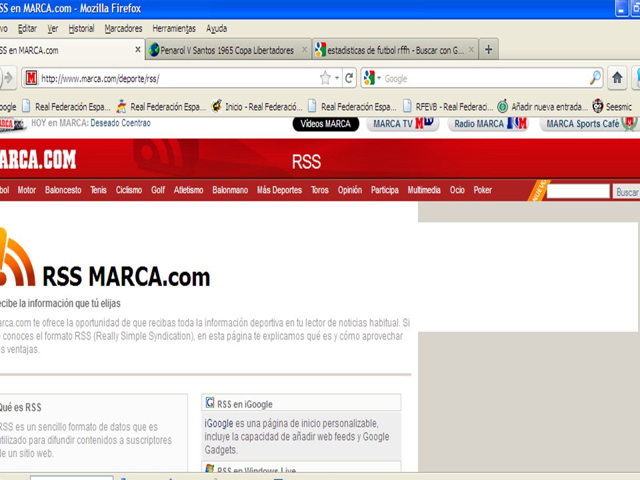Open the RFEVB - Real Federaci bookmark

click(x=448, y=107)
